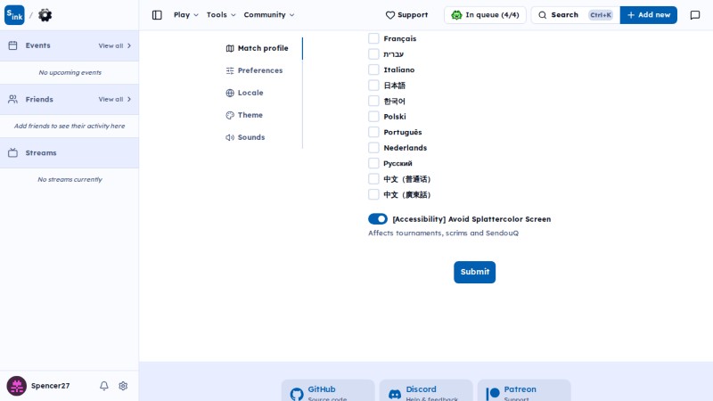Click the Streams TV icon
713x401 pixels.
coord(12,152)
